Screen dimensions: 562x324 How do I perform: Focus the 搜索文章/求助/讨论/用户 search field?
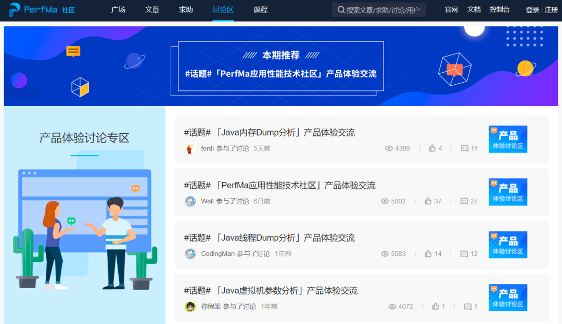click(x=378, y=10)
